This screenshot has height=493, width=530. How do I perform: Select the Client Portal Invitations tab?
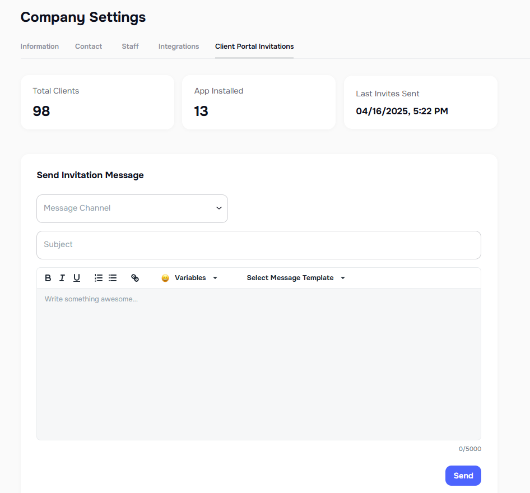click(x=254, y=46)
